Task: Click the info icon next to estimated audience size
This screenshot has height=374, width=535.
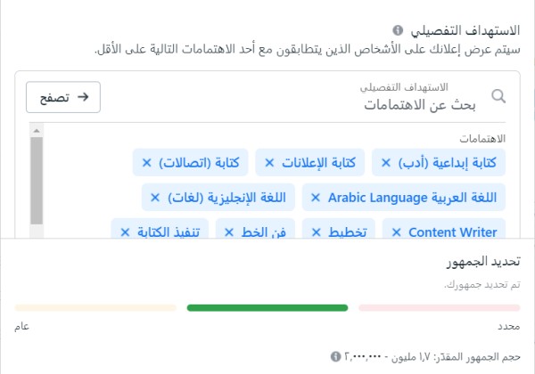Action: (x=336, y=356)
